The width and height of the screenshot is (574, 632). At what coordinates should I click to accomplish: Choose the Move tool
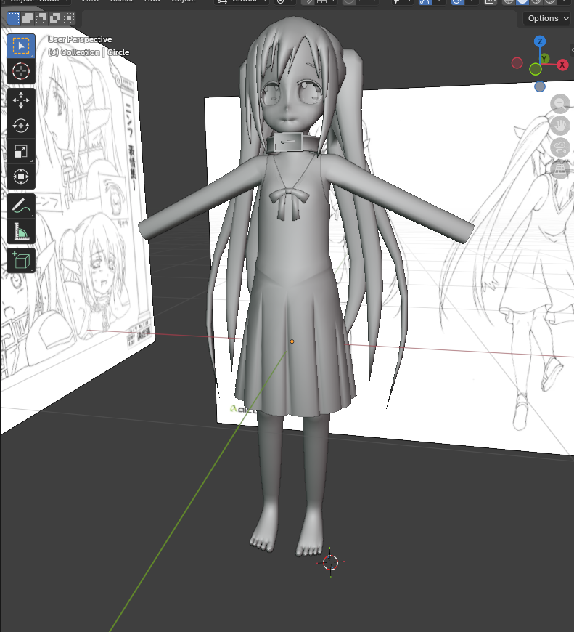(21, 100)
